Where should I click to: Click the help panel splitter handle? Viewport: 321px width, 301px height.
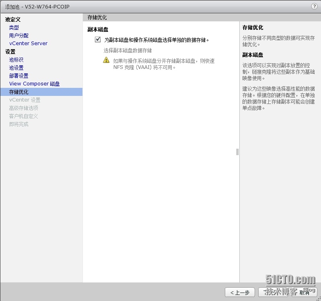click(237, 152)
